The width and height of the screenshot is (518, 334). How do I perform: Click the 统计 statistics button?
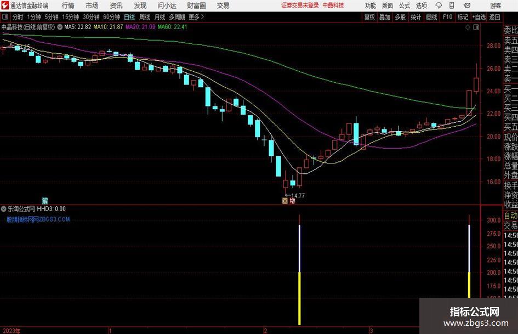[x=415, y=17]
